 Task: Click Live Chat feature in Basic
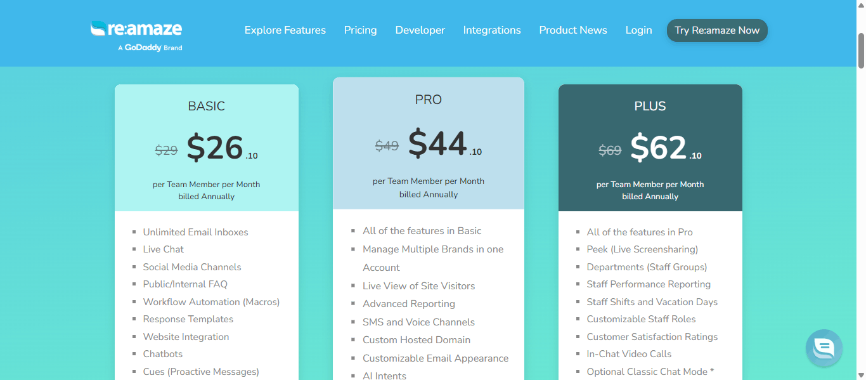click(164, 249)
